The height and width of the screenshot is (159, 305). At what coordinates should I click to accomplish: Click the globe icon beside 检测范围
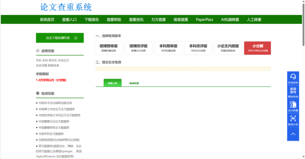pos(38,93)
